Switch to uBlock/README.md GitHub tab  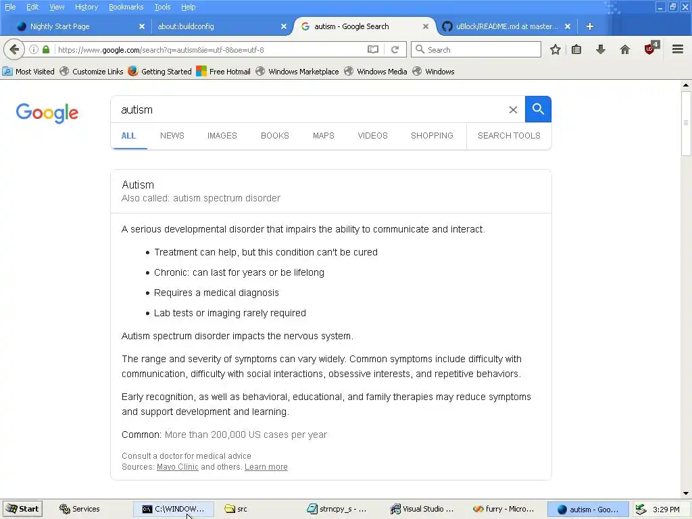(x=508, y=26)
